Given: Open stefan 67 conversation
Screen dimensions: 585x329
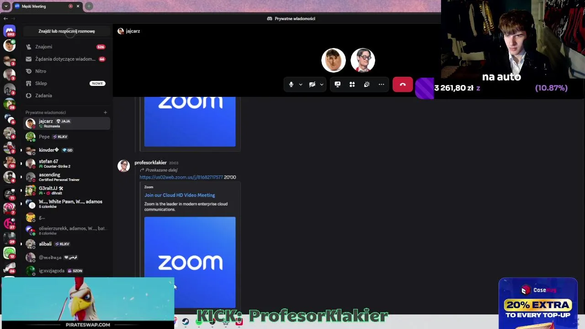Looking at the screenshot, I should 67,164.
